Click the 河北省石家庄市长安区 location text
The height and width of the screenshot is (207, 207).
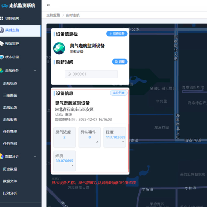74,109
